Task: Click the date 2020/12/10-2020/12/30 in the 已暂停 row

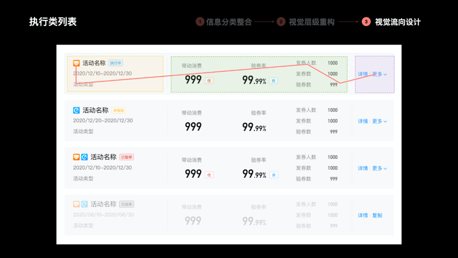Action: click(x=102, y=168)
